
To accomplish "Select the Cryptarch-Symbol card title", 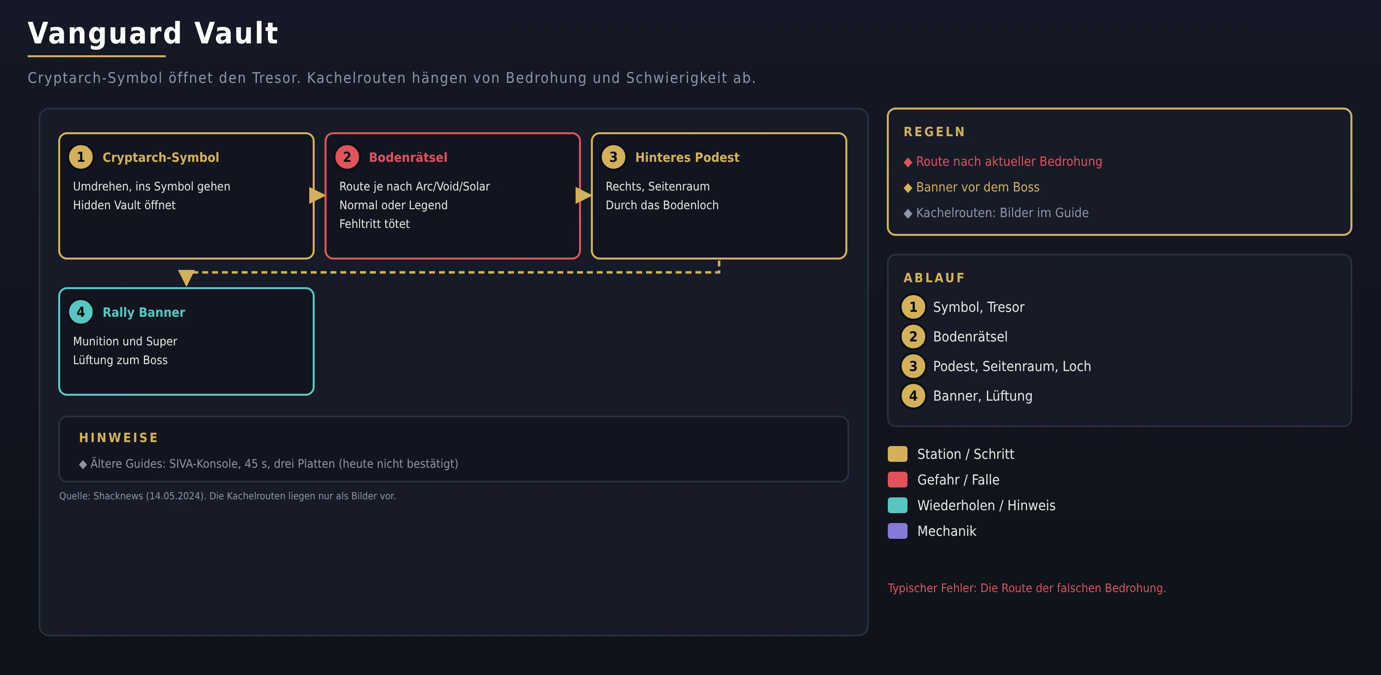I will tap(161, 157).
